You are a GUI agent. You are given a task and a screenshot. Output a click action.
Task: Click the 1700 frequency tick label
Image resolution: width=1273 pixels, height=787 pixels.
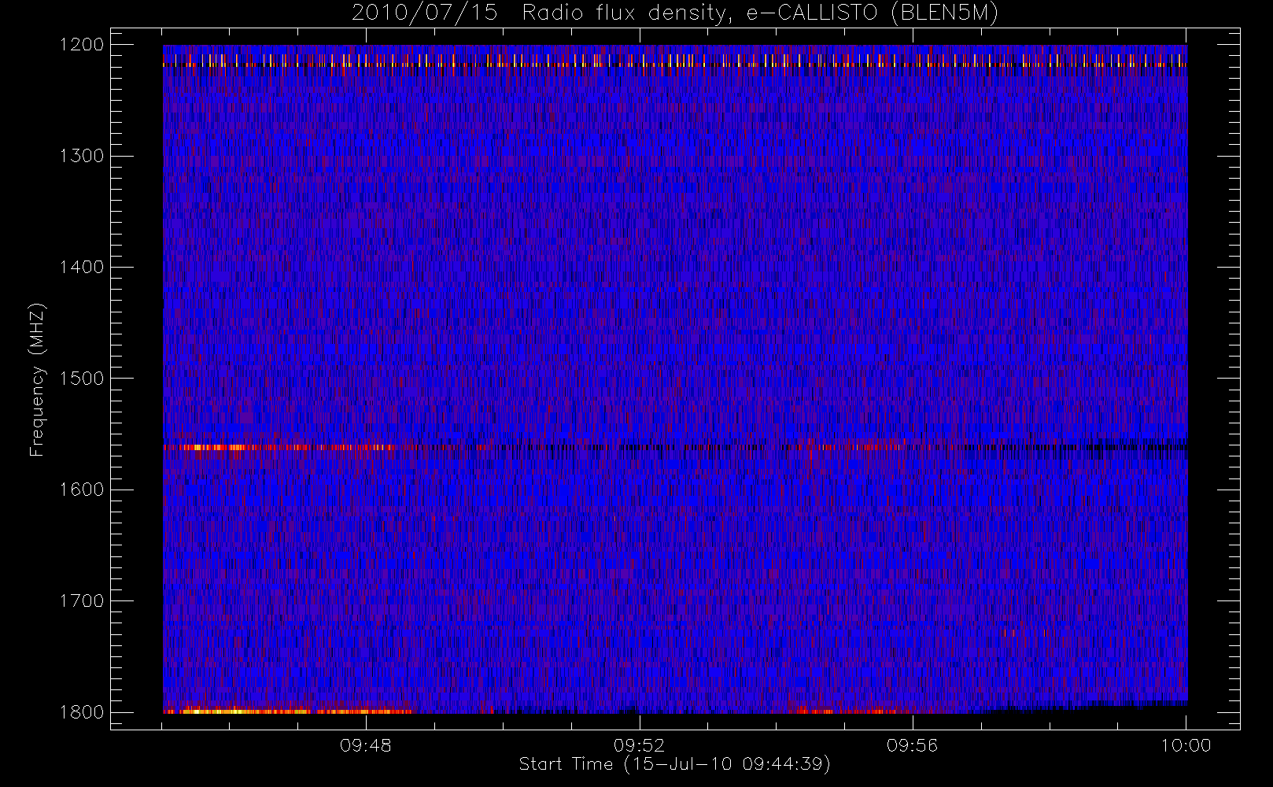point(82,600)
